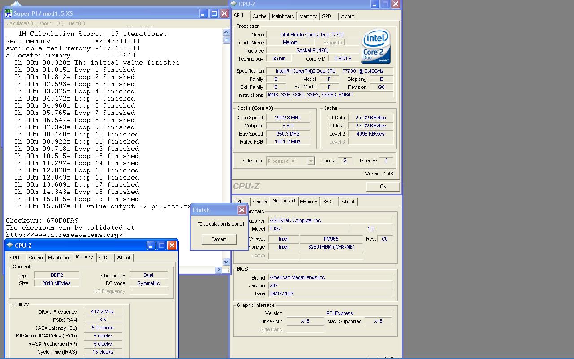The image size is (574, 359).
Task: Close the top-right CPU-Z window
Action: tap(396, 4)
